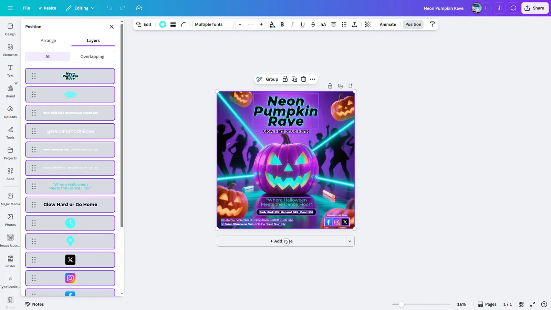Screen dimensions: 551x310
Task: Click the zoom slider handle
Action: click(x=402, y=304)
